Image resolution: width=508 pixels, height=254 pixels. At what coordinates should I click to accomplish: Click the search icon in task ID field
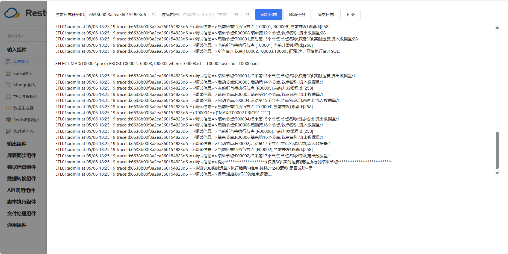[154, 14]
